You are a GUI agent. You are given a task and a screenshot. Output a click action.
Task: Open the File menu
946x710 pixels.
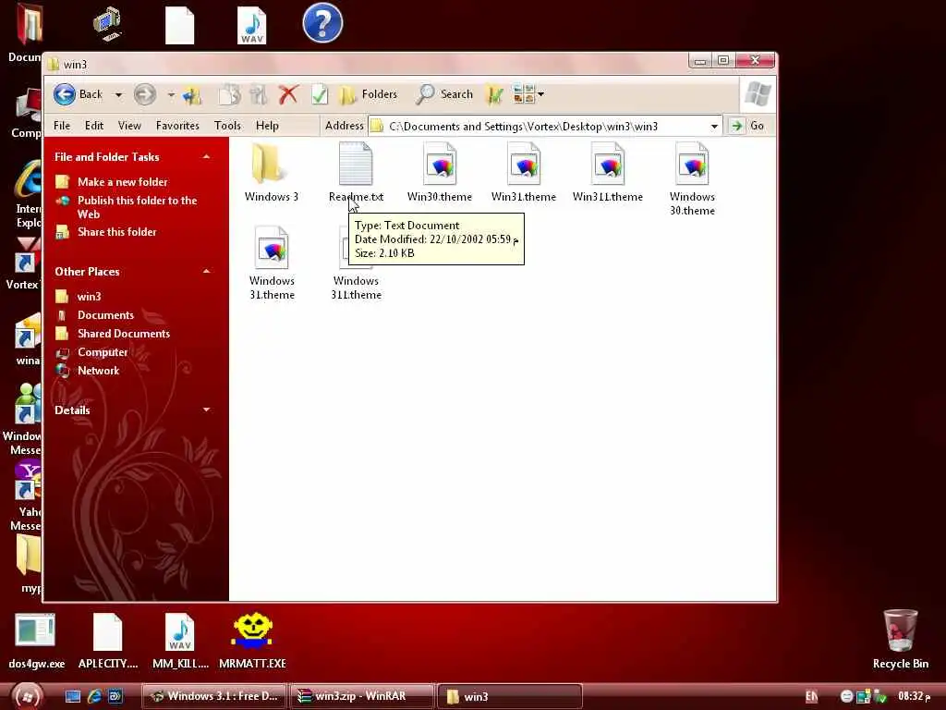coord(62,126)
